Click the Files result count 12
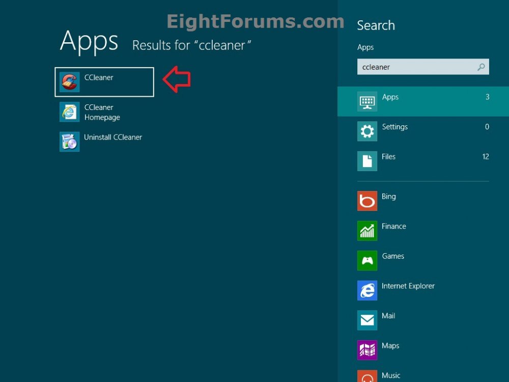 (486, 157)
